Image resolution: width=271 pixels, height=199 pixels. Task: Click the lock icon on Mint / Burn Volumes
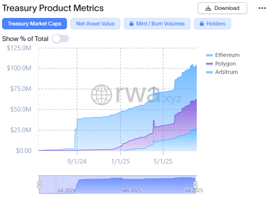tap(131, 24)
